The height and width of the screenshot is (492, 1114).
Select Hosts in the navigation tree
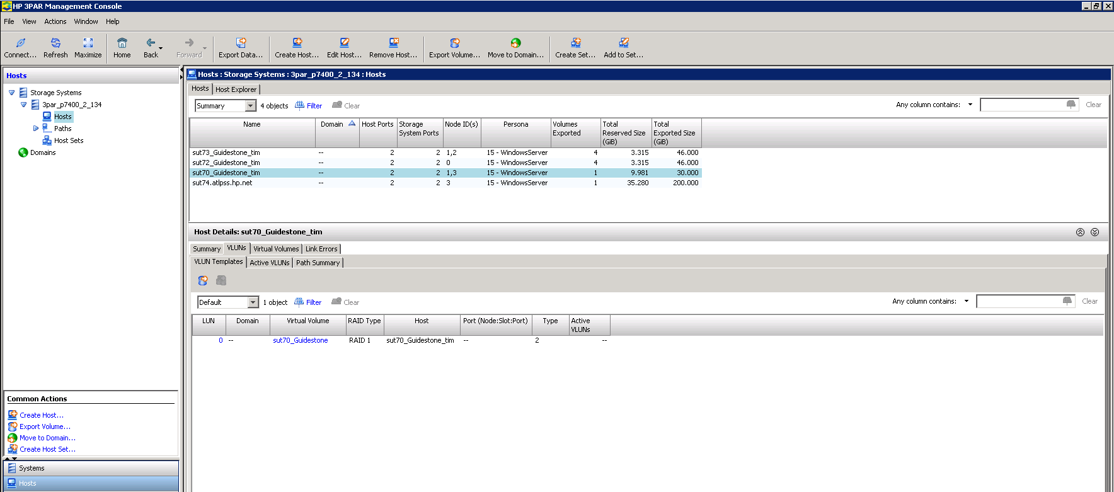[62, 117]
